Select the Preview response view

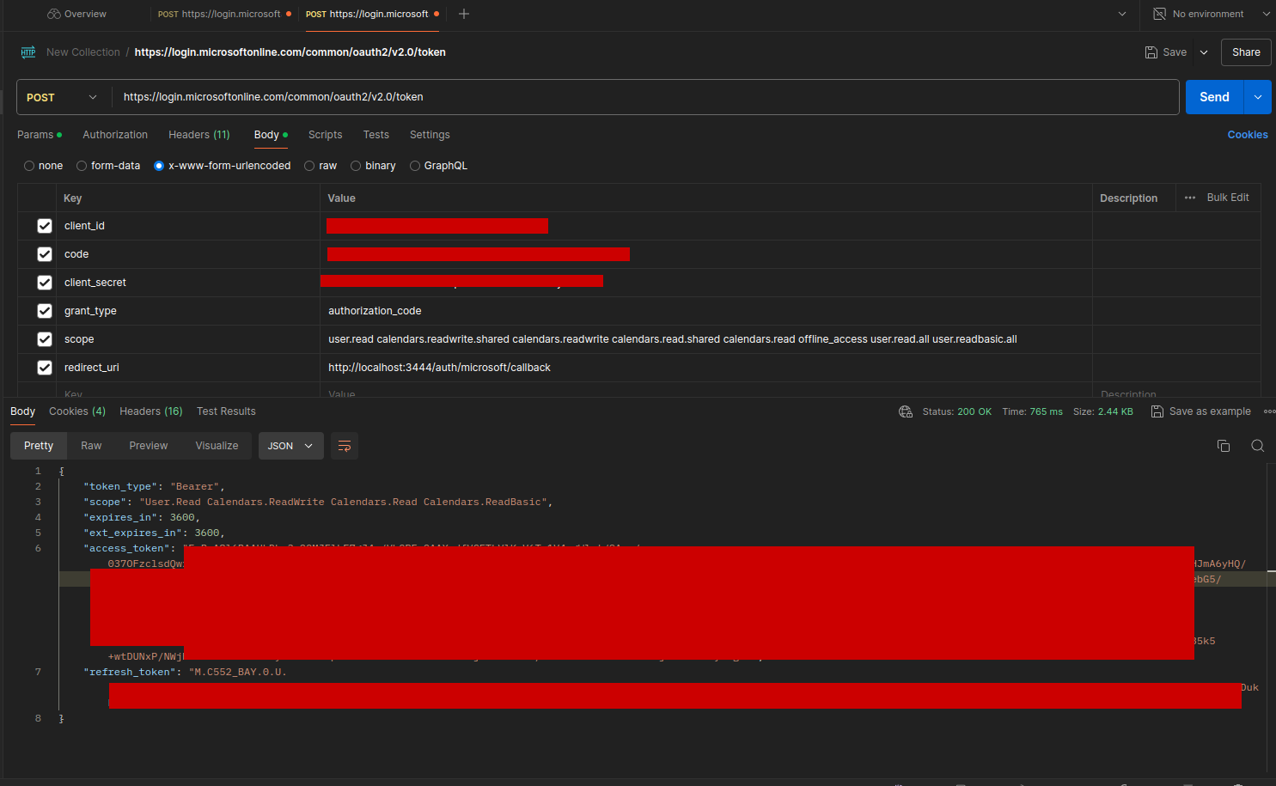pyautogui.click(x=149, y=446)
